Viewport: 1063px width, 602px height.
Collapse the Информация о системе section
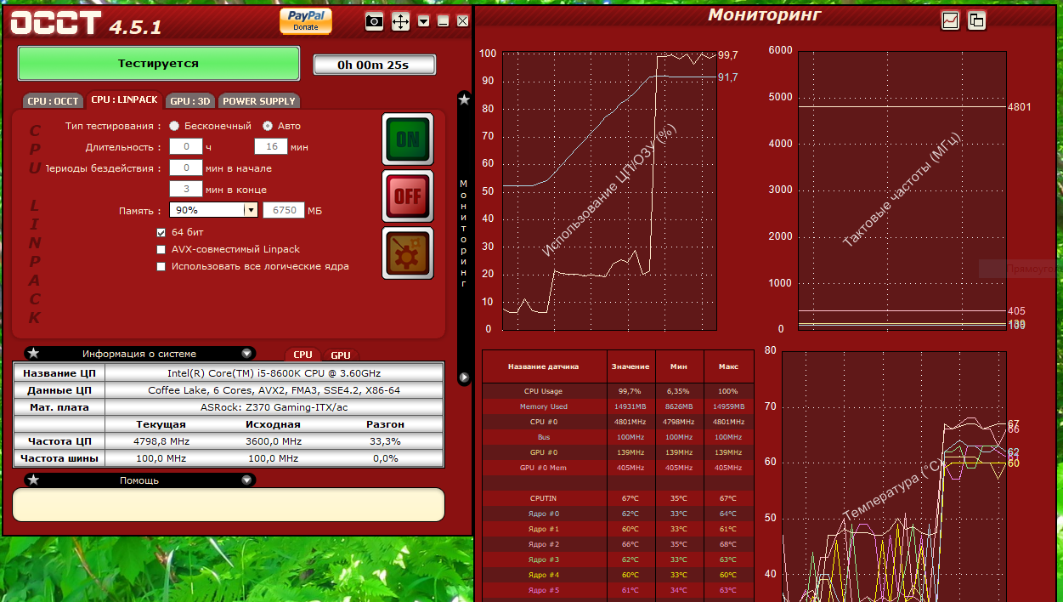pyautogui.click(x=246, y=354)
